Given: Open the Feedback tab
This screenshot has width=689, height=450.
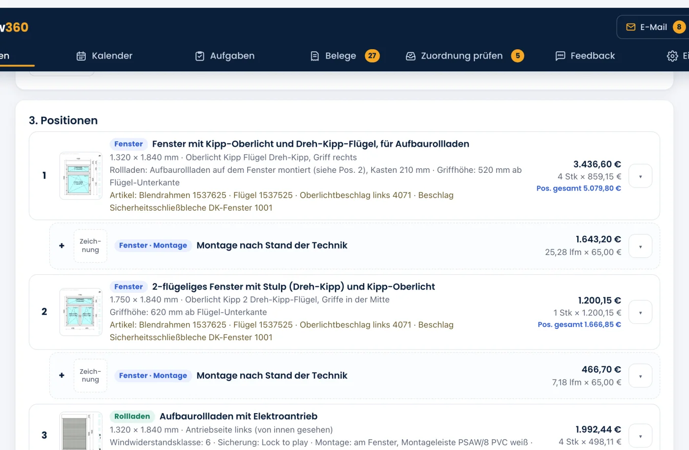Looking at the screenshot, I should 585,56.
